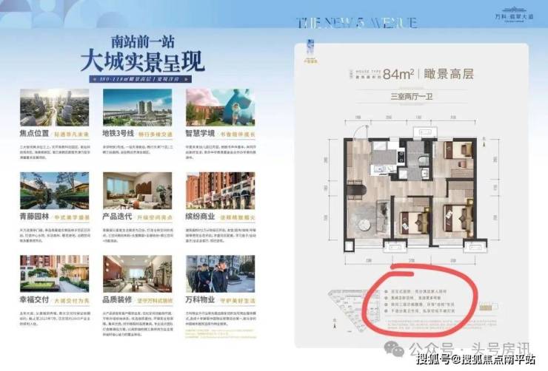Click the north compass arrow beside floor plan
Image resolution: width=548 pixels, height=371 pixels.
484,142
